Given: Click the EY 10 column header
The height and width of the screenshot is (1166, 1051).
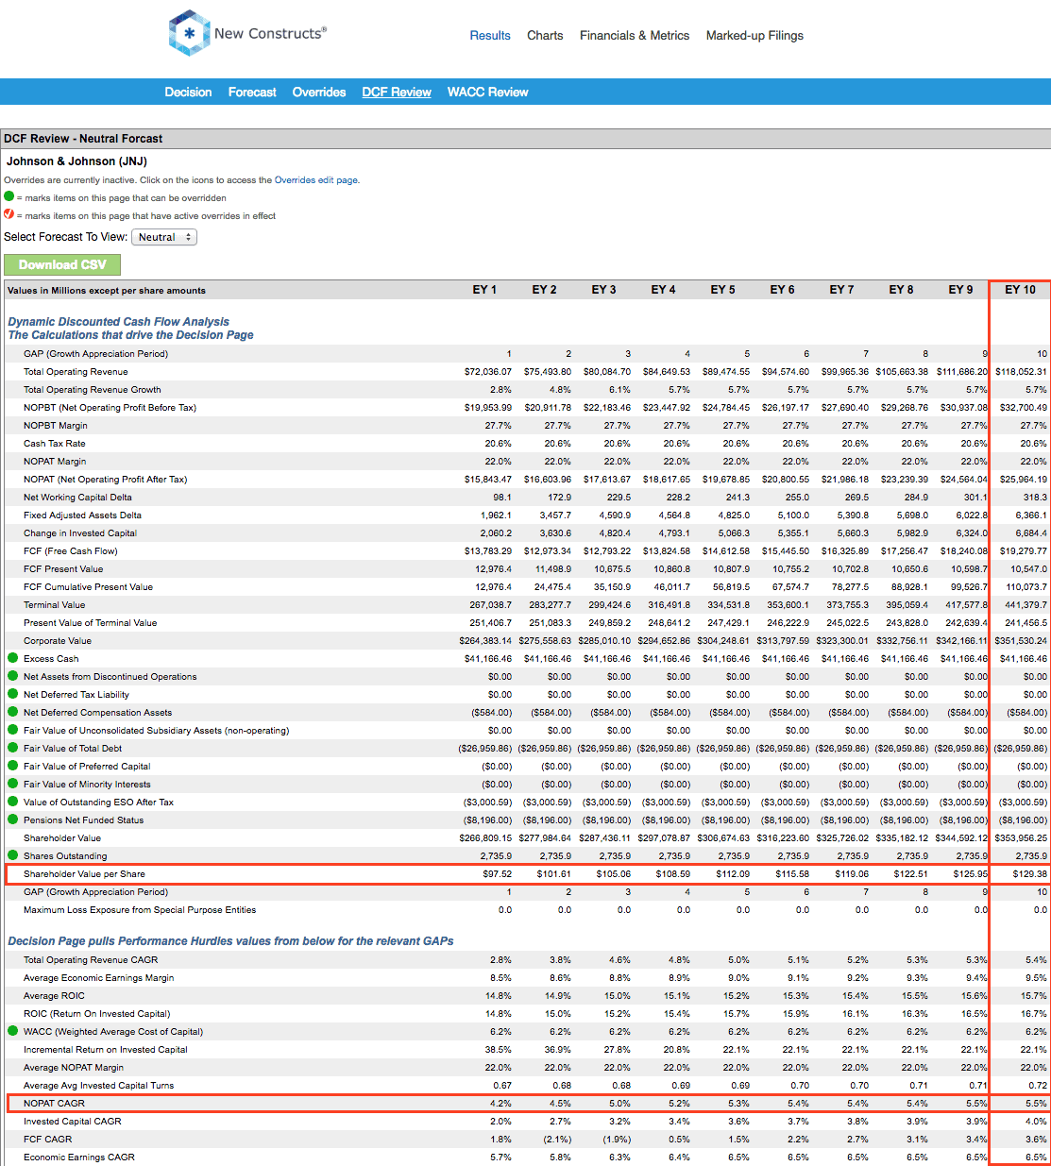Looking at the screenshot, I should click(1020, 290).
